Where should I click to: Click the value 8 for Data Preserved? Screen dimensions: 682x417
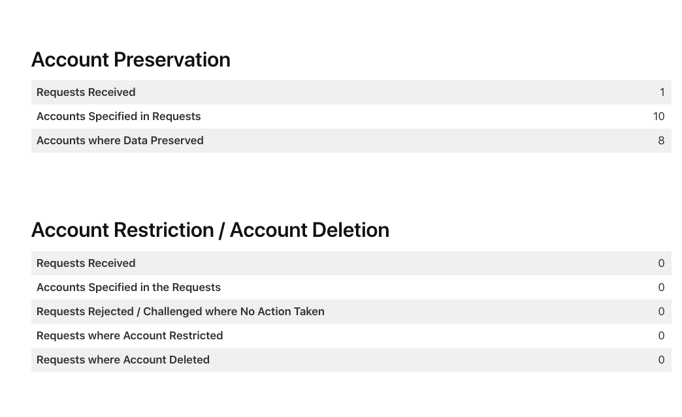click(x=661, y=140)
